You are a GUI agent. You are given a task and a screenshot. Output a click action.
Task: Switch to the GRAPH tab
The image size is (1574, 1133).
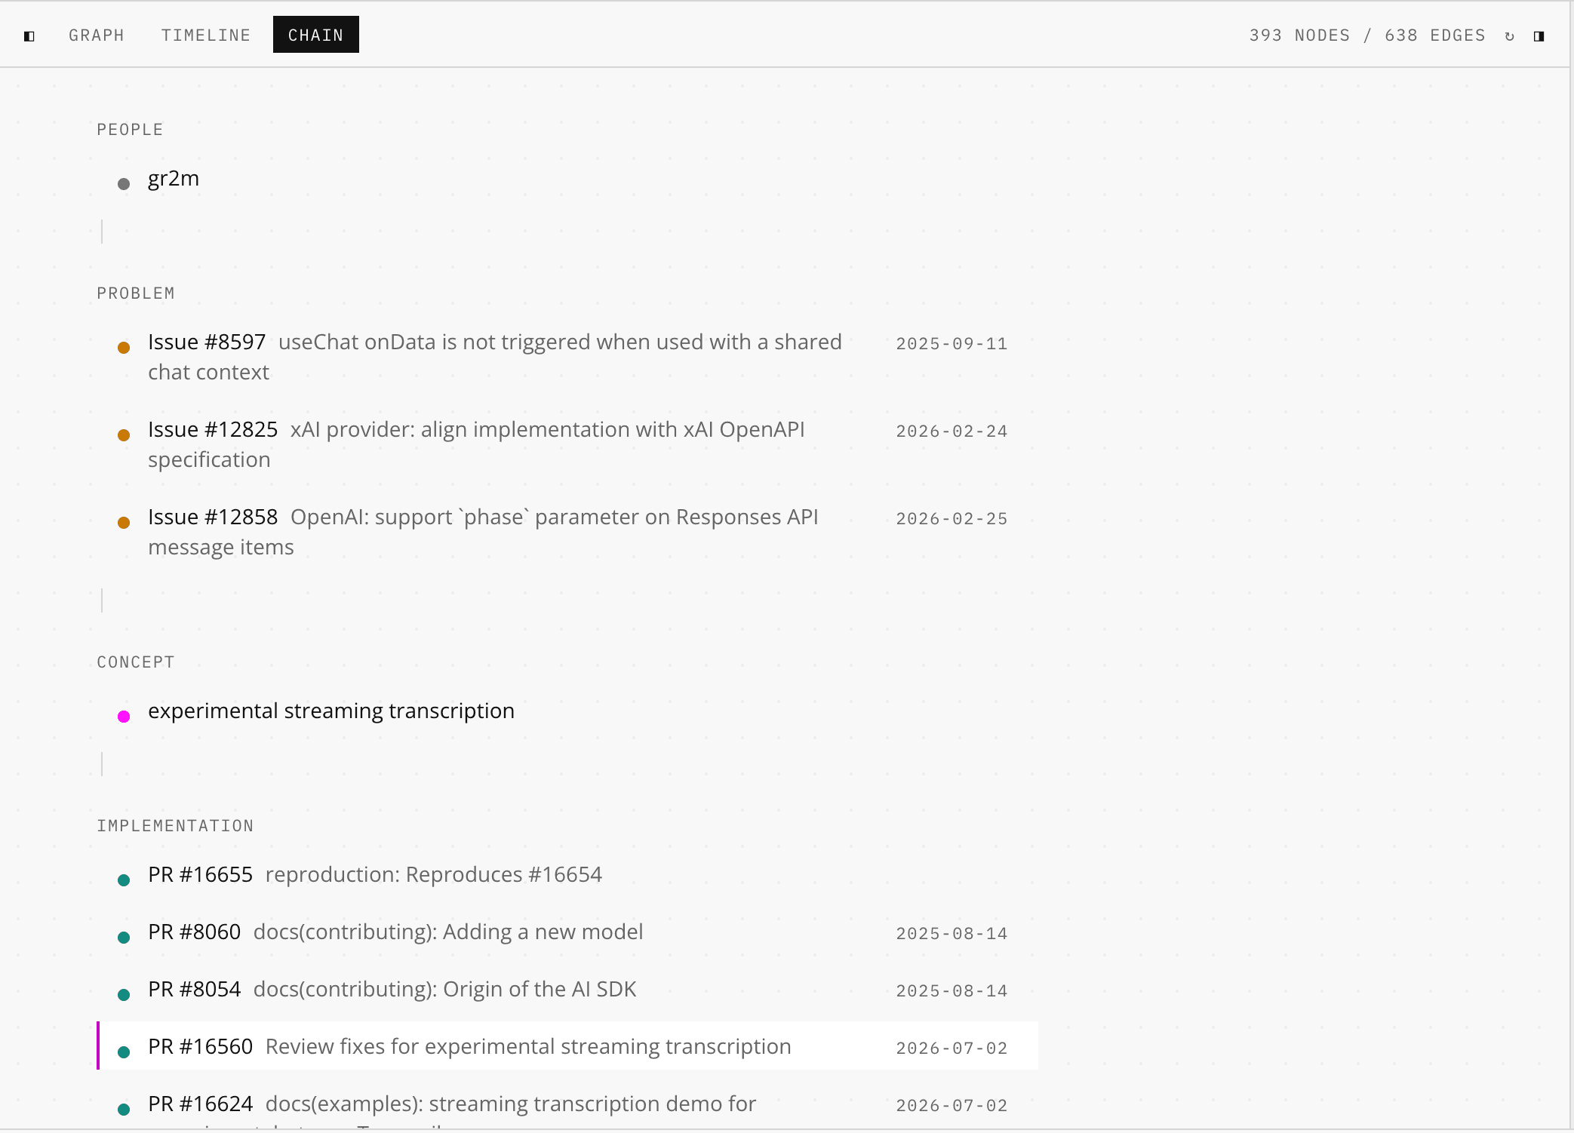(97, 35)
